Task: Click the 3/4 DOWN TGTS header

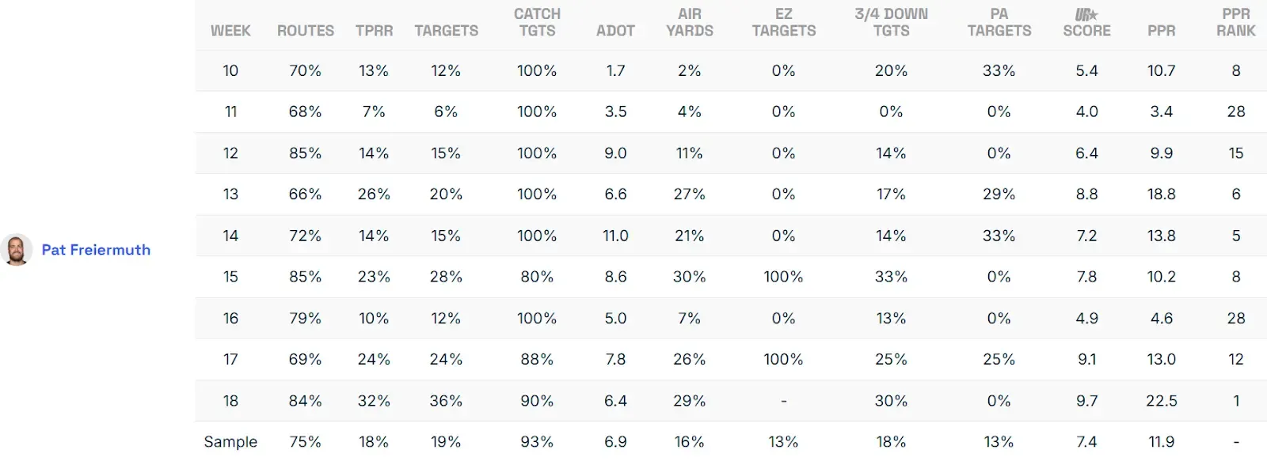Action: coord(891,23)
